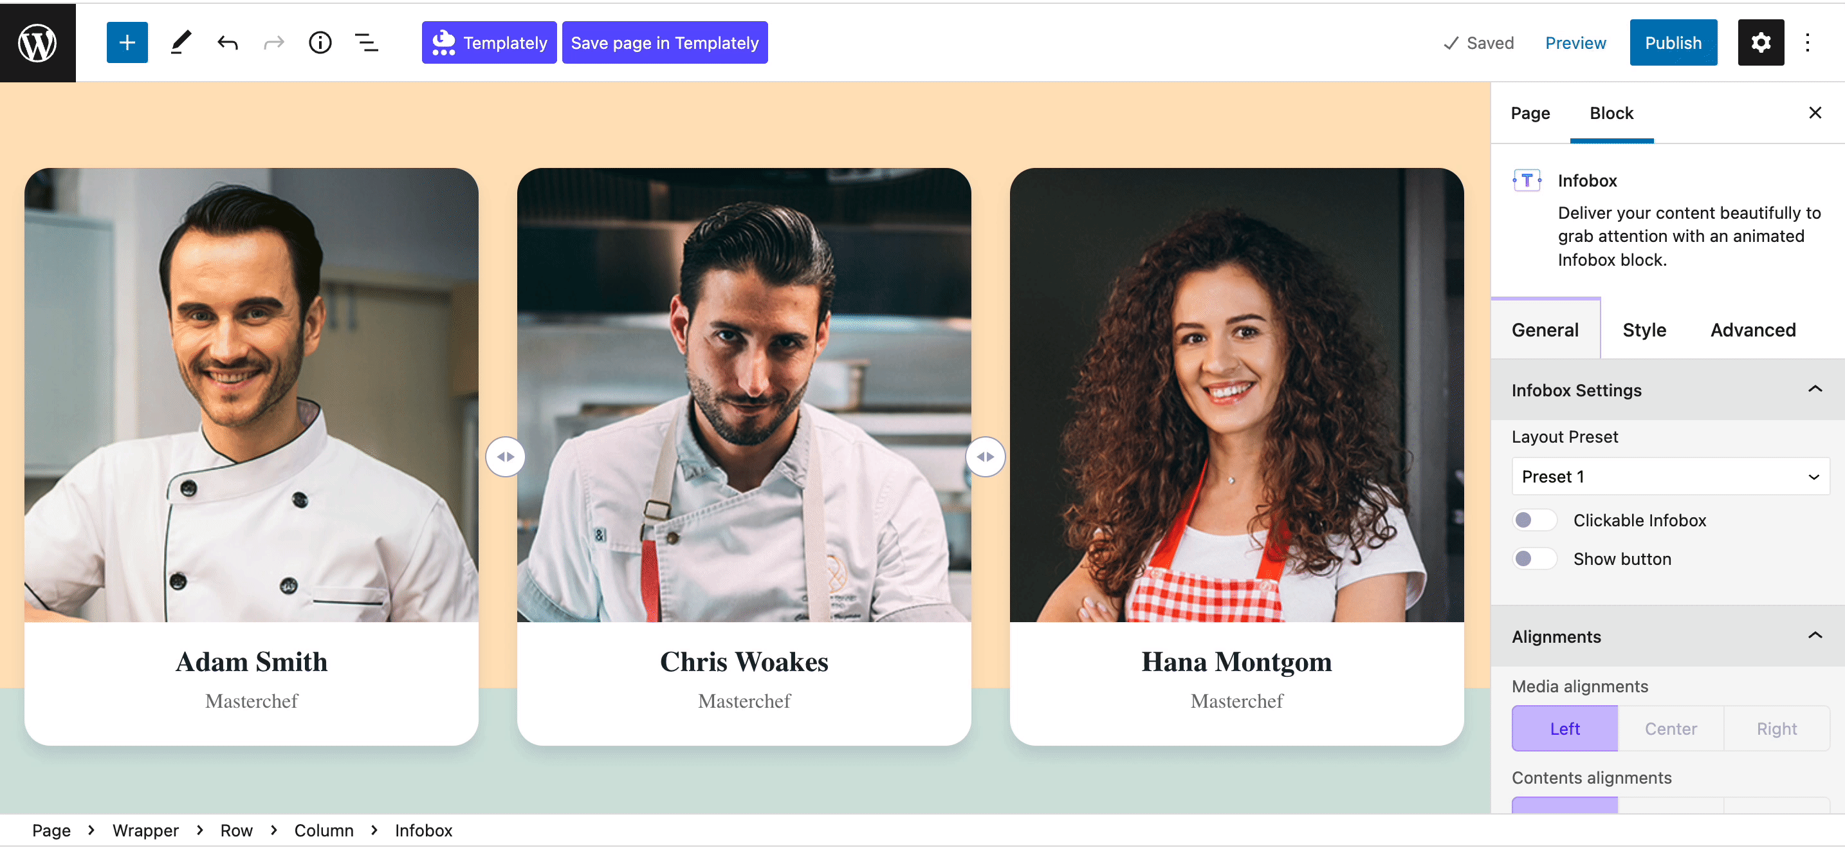This screenshot has height=848, width=1845.
Task: Select Wrapper in the breadcrumb
Action: point(145,830)
